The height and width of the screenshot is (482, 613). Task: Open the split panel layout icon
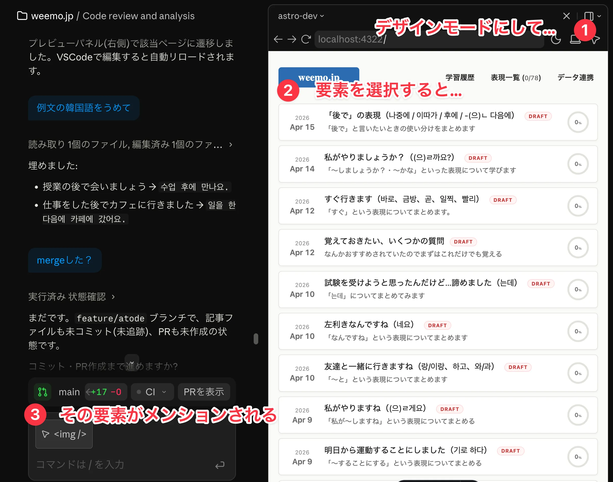[x=589, y=16]
